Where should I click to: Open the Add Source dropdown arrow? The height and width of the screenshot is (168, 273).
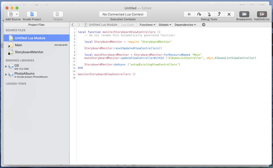point(17,14)
